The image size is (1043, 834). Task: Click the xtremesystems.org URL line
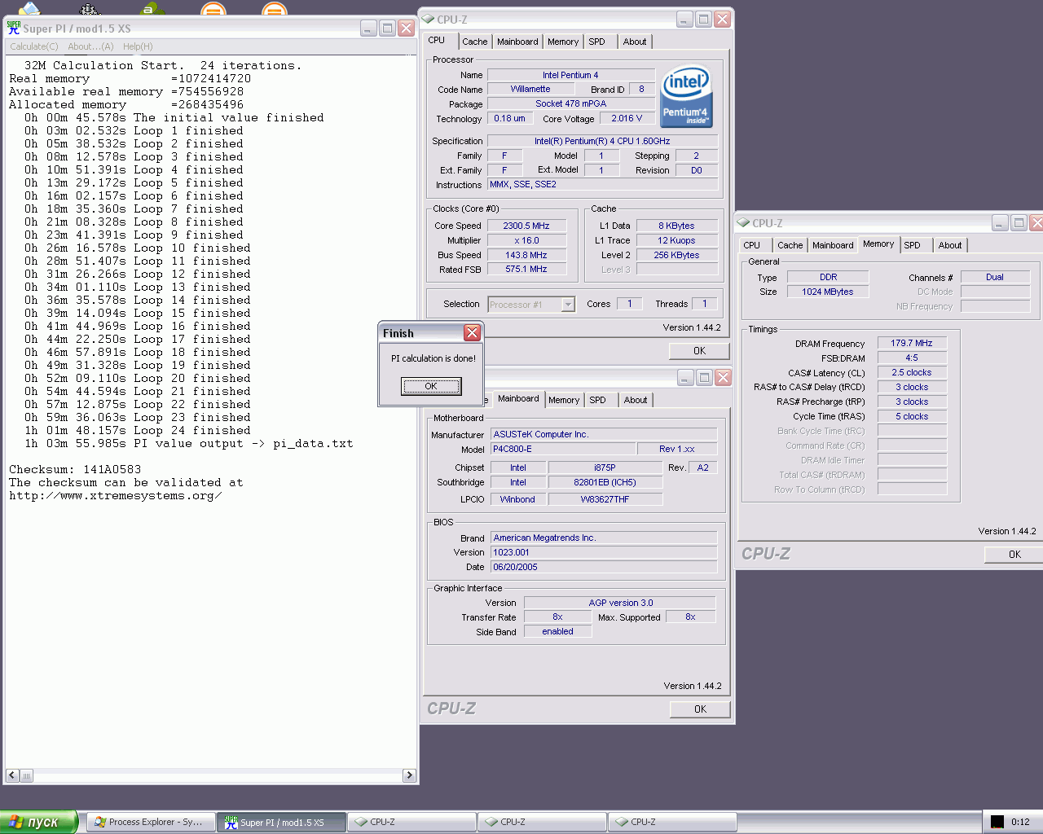coord(115,496)
